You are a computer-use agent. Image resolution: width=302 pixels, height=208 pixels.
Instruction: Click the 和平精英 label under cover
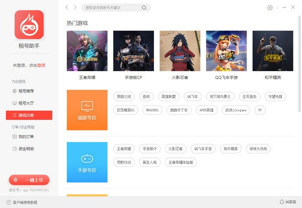(273, 78)
